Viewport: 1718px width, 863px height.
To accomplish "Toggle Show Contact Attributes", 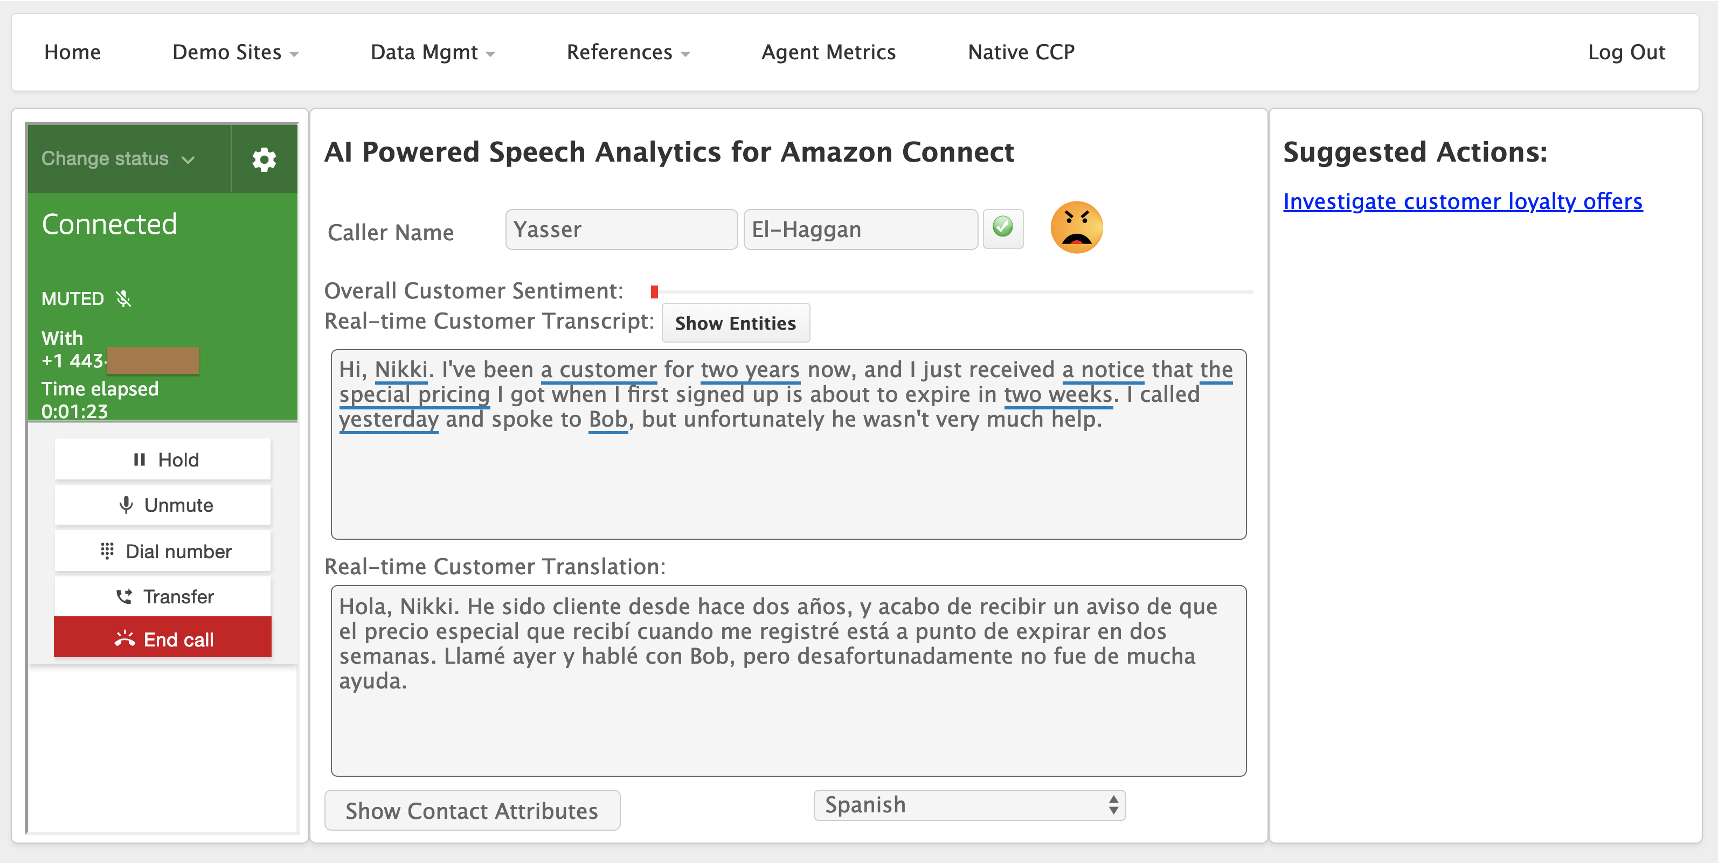I will (x=472, y=810).
